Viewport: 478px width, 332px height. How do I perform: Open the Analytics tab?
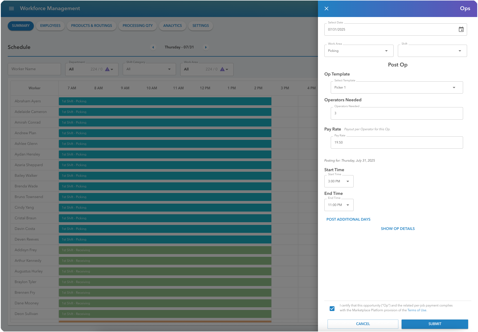point(172,26)
